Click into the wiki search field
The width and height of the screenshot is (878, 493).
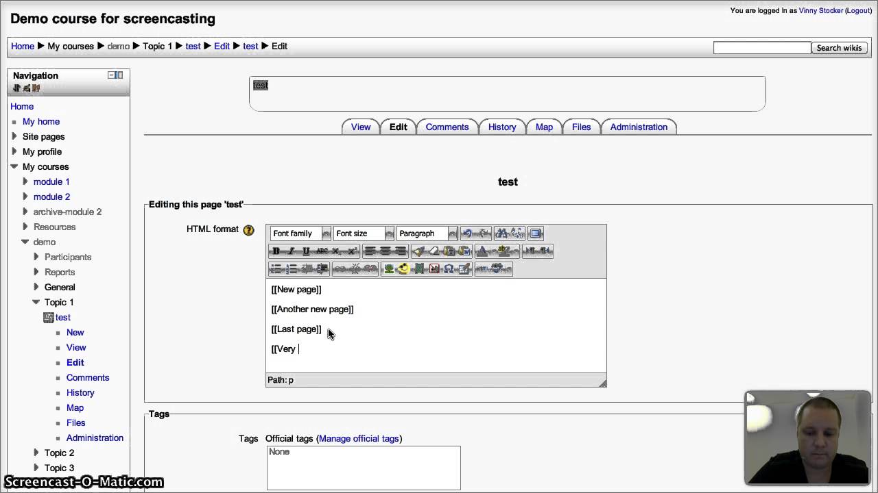(762, 48)
